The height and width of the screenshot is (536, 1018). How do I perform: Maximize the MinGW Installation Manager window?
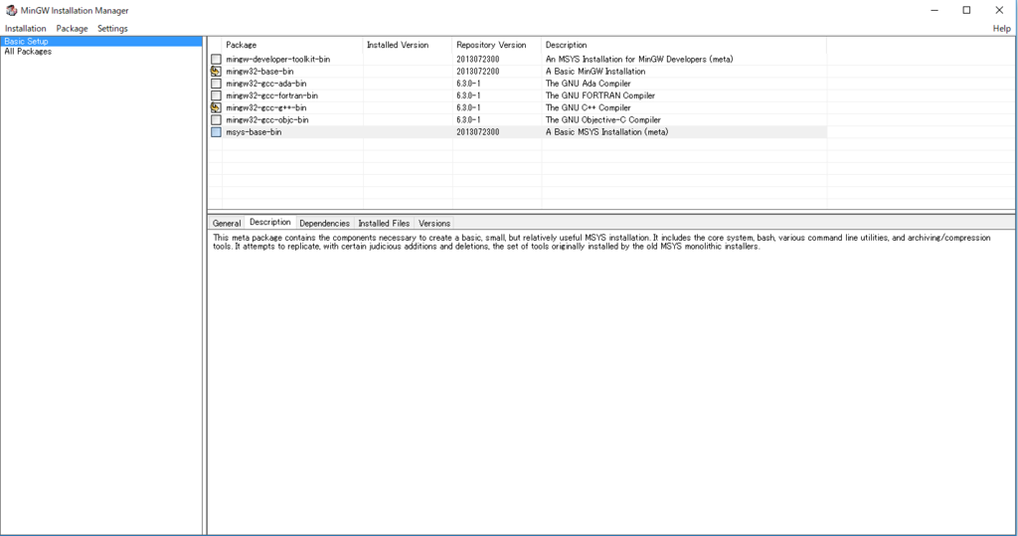tap(966, 10)
